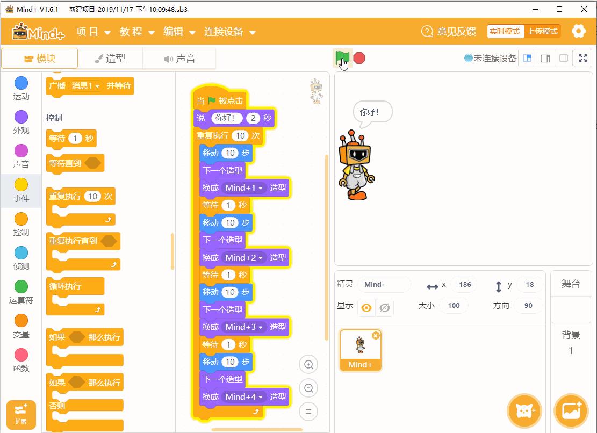Enter fullscreen stage mode
597x433 pixels.
[583, 58]
